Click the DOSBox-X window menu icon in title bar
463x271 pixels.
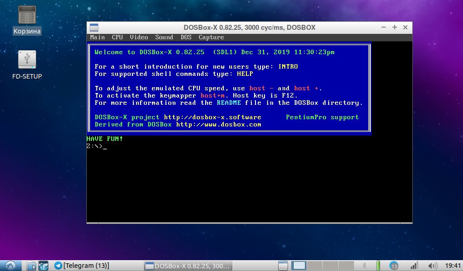pos(94,28)
